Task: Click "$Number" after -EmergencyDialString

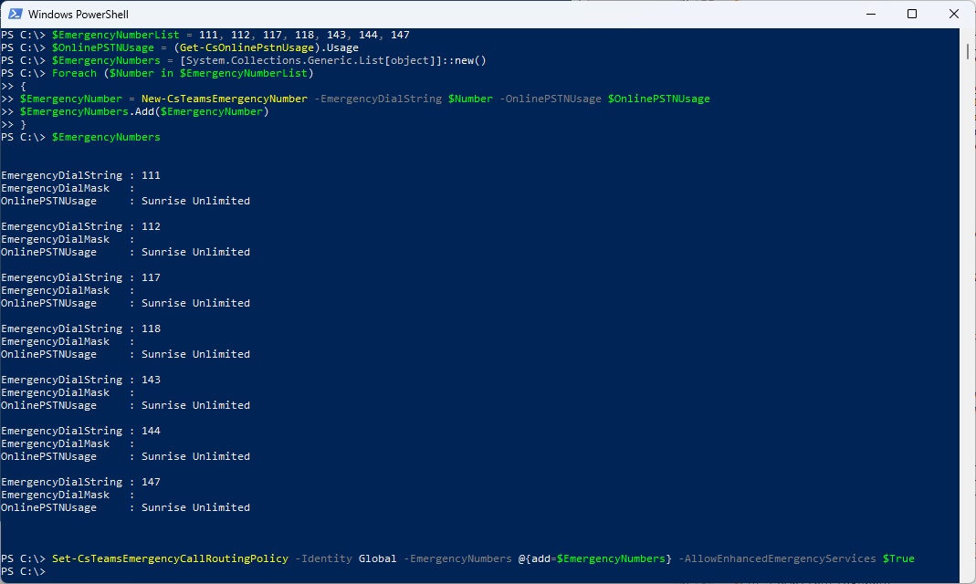Action: tap(470, 99)
